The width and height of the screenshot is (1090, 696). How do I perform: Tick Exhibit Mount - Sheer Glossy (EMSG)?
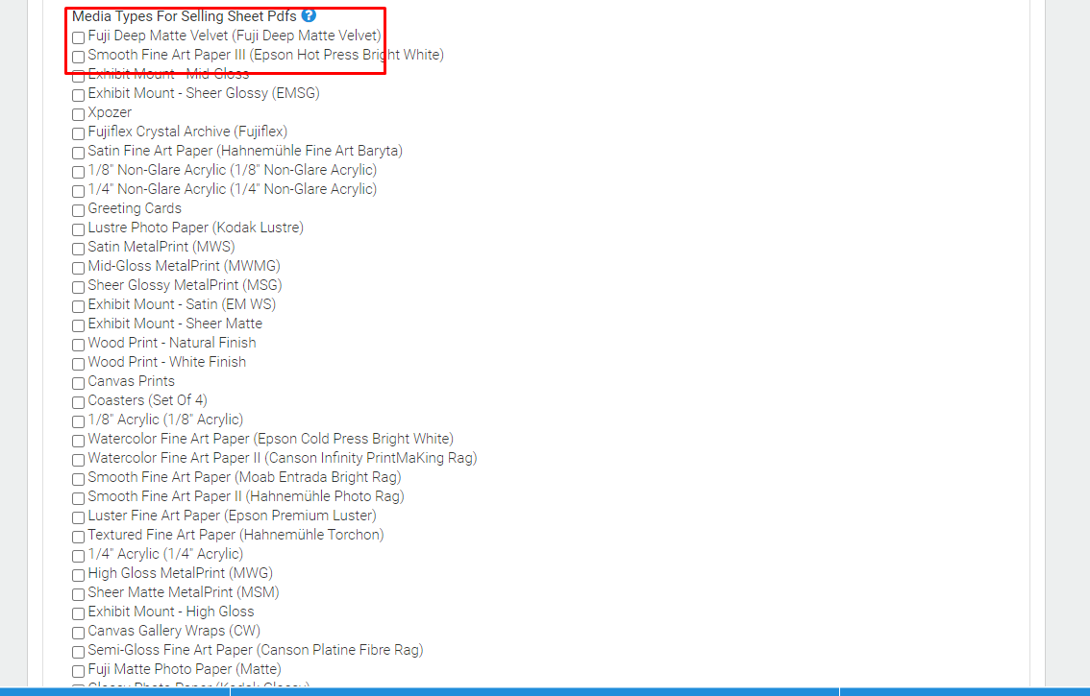[x=79, y=95]
